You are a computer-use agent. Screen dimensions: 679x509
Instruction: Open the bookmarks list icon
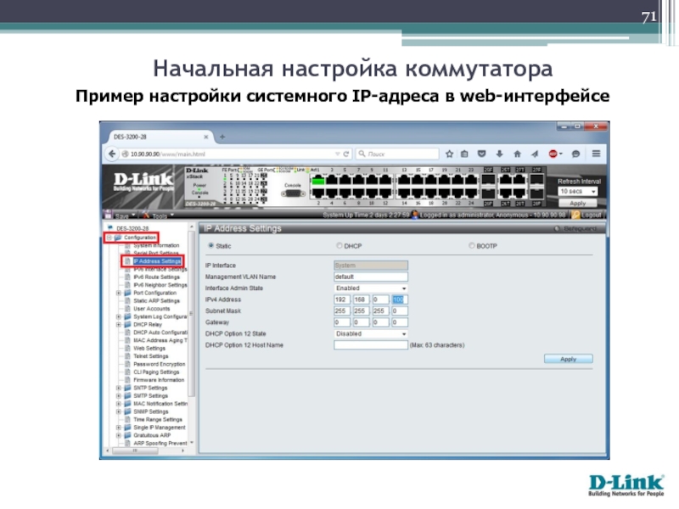pos(464,154)
